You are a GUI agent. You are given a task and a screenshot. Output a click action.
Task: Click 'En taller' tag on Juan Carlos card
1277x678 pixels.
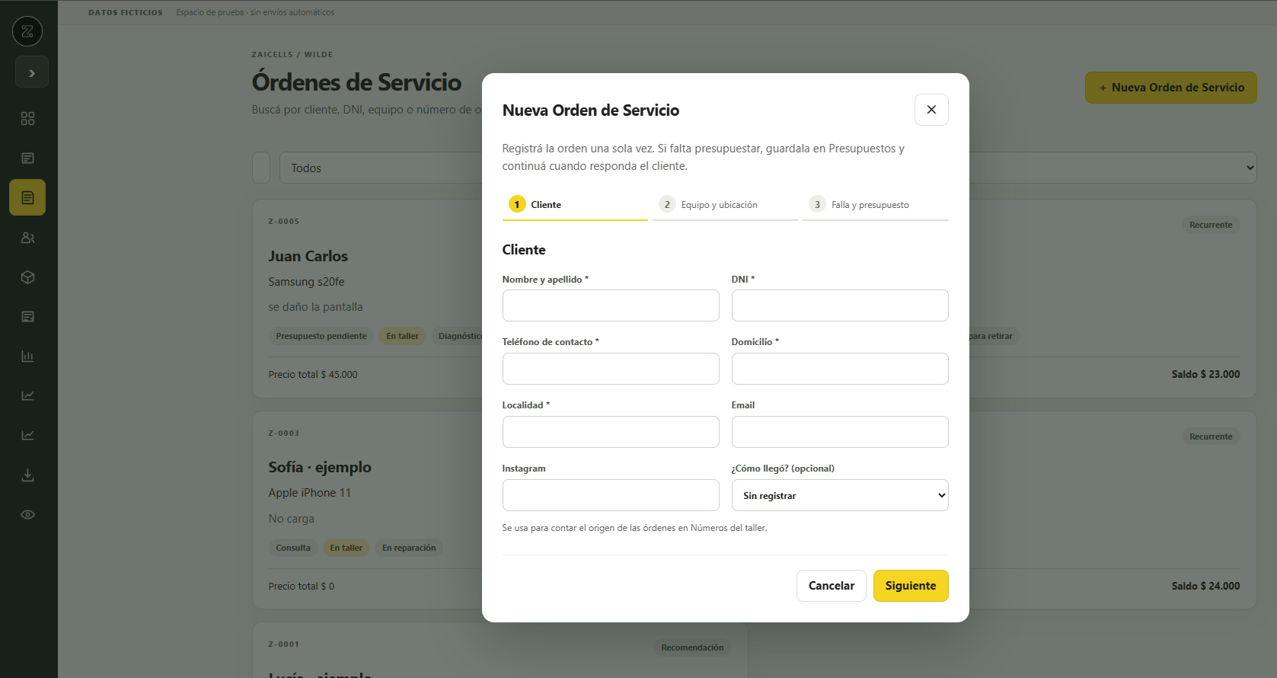coord(402,336)
